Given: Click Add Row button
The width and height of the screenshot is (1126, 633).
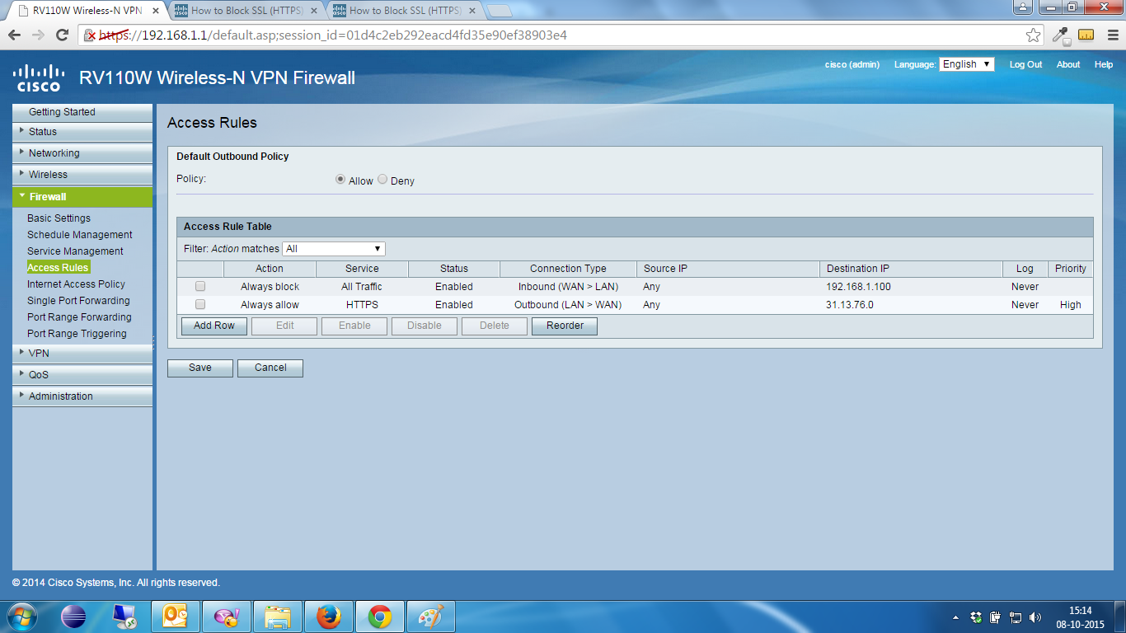Looking at the screenshot, I should tap(214, 326).
